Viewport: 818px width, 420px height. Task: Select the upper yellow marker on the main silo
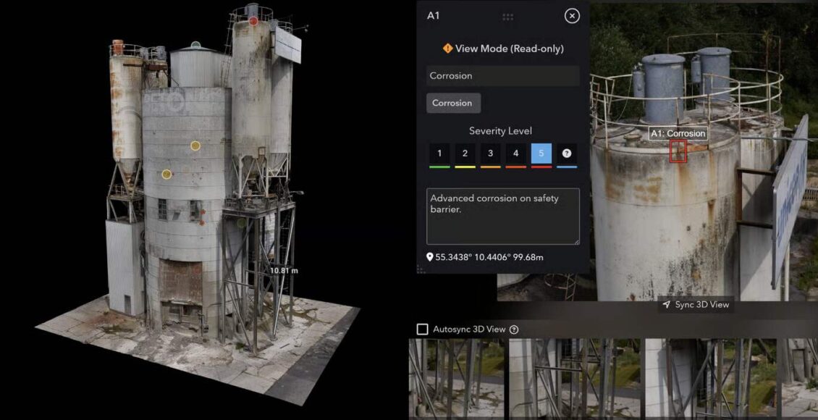195,146
